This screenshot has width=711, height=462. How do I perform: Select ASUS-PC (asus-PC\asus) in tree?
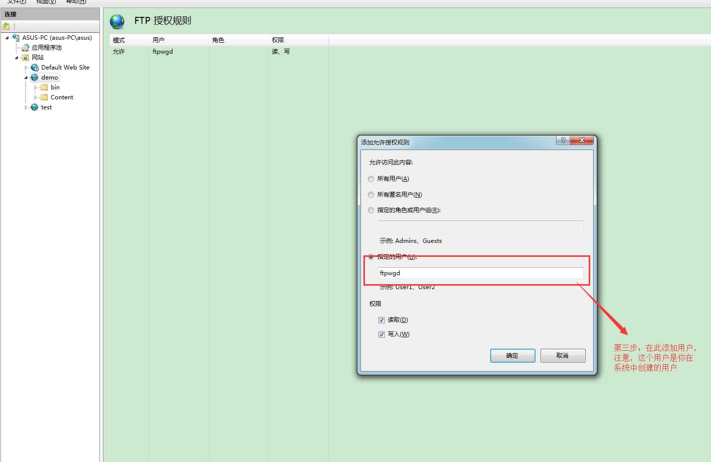pos(57,38)
